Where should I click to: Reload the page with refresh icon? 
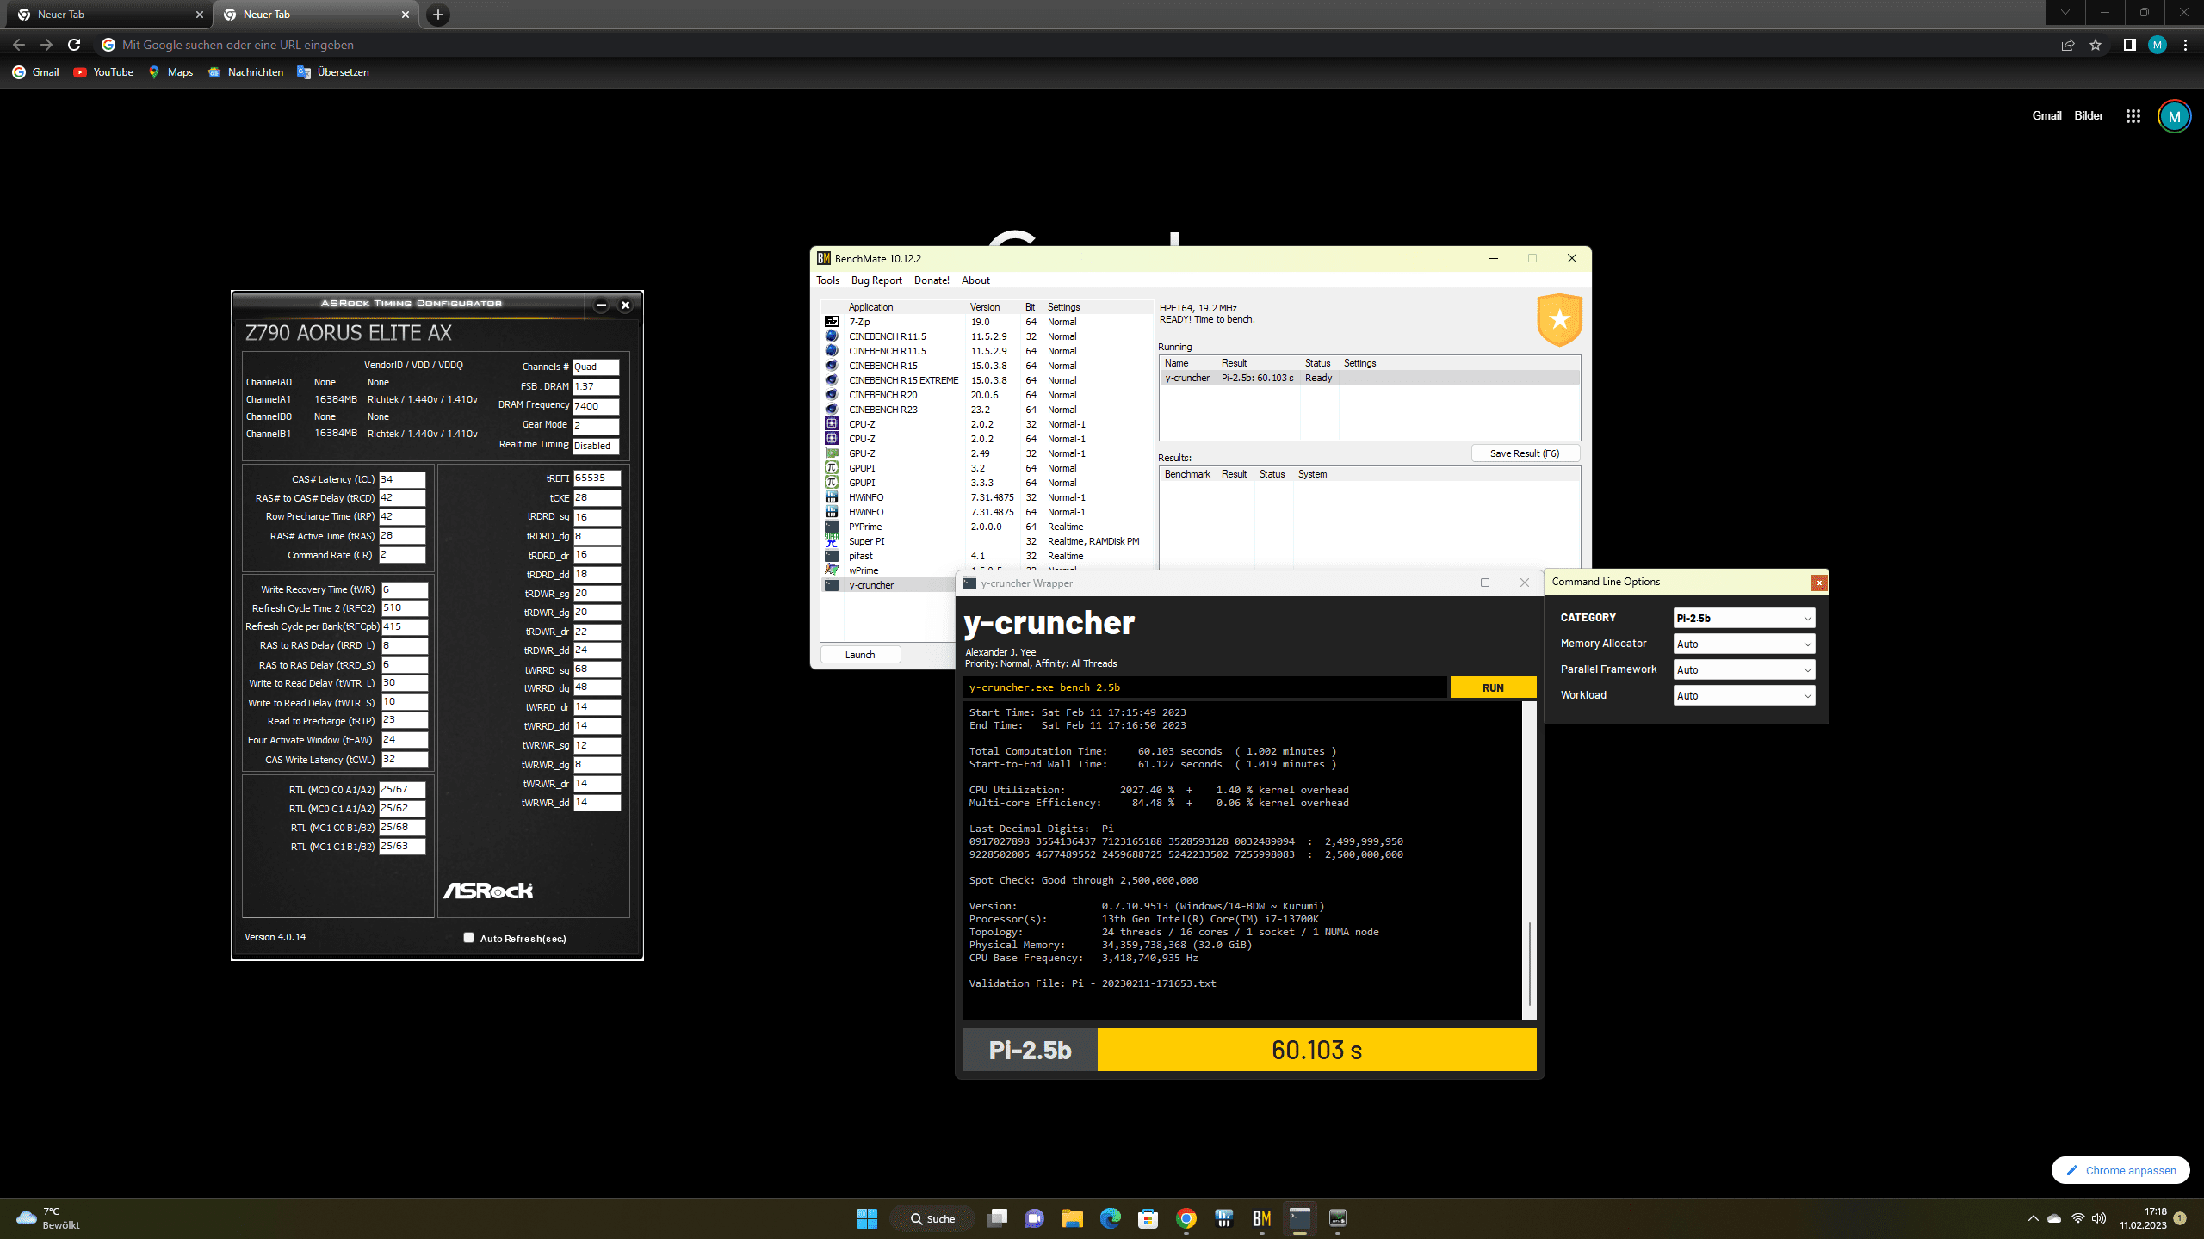point(74,45)
